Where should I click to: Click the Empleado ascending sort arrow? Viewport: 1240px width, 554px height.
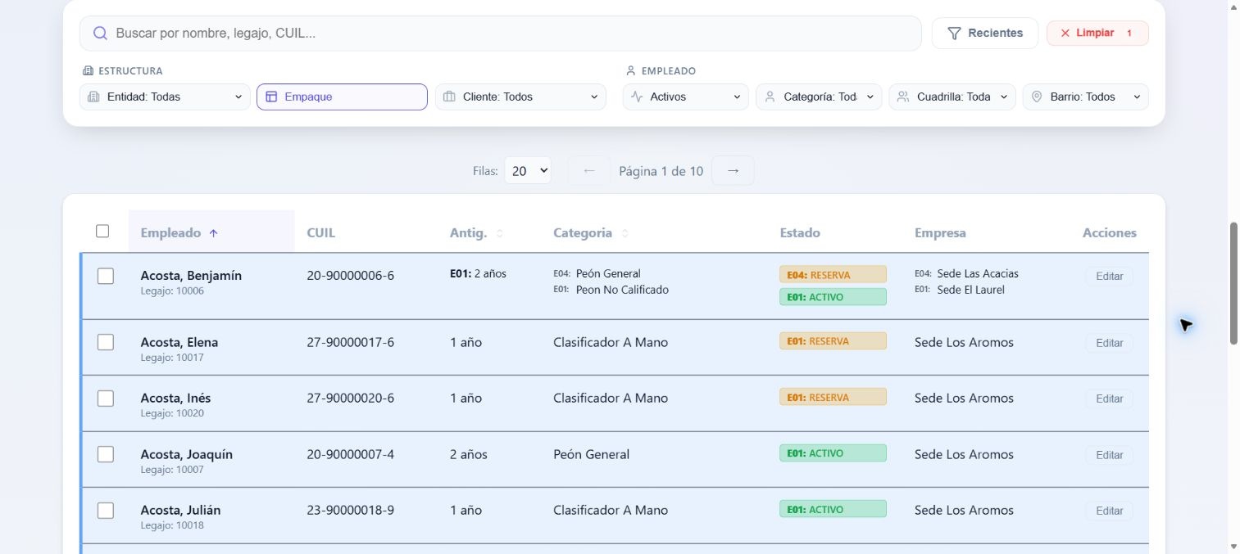(x=214, y=233)
